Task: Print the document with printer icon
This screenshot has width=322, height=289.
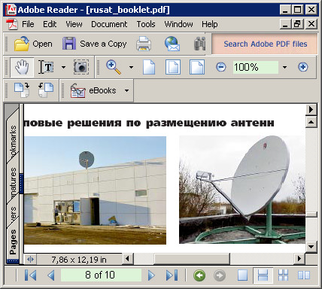Action: pyautogui.click(x=144, y=44)
